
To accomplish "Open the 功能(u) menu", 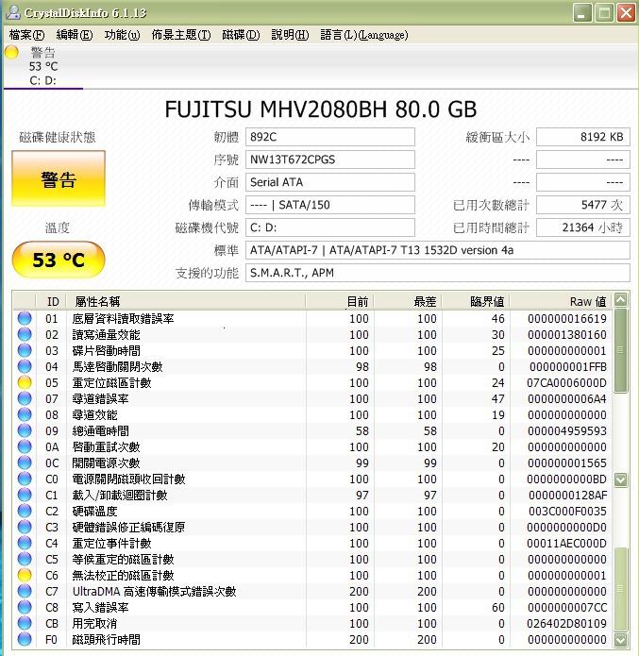I will coord(122,35).
